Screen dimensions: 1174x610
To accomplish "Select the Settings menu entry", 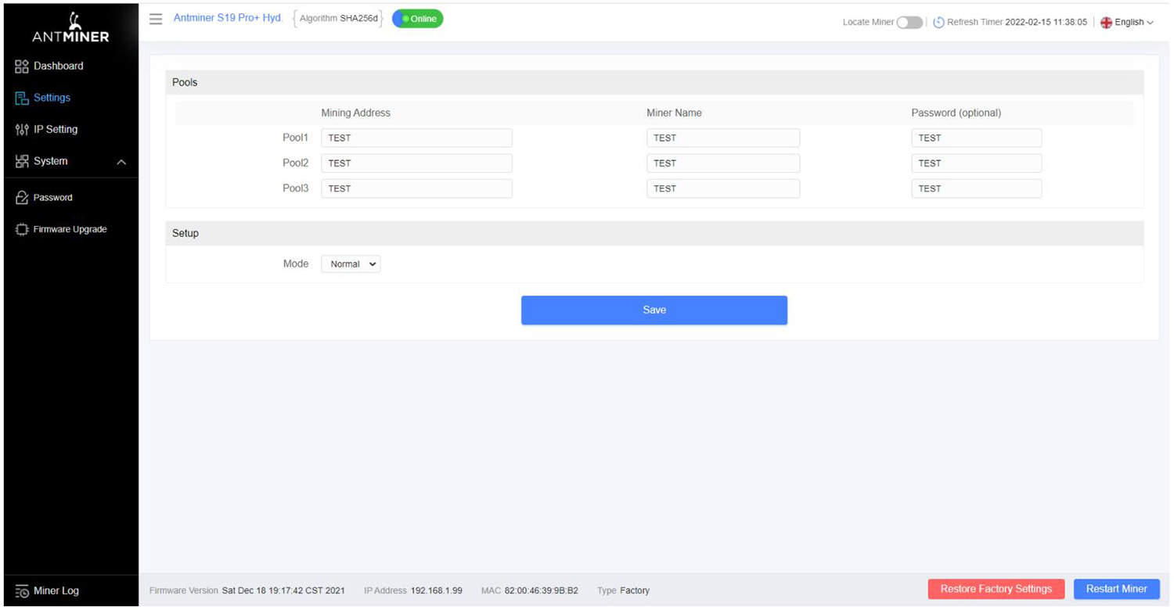I will point(52,98).
